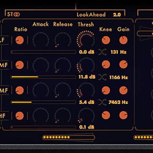The height and width of the screenshot is (153, 153).
Task: Click the Attack dial in 11.8 dB band
Action: coord(41,64)
